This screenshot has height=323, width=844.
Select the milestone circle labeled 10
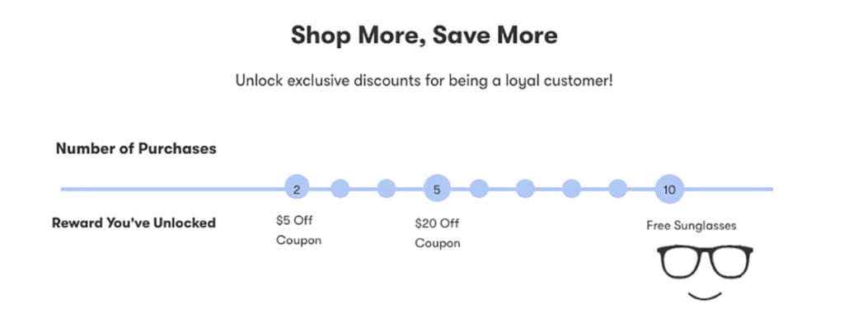669,189
